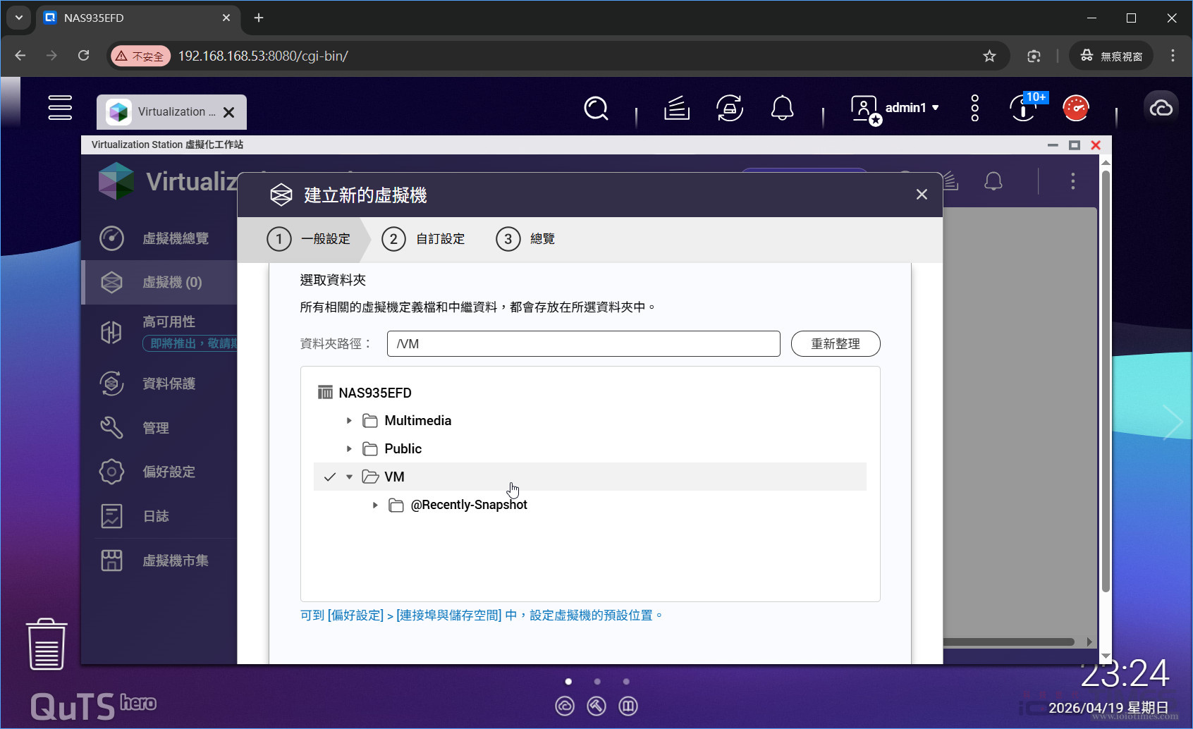
Task: Select the Multimedia folder in tree
Action: pos(417,421)
